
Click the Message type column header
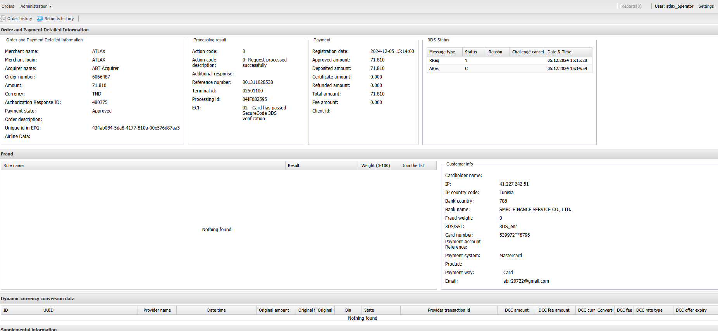click(x=442, y=52)
